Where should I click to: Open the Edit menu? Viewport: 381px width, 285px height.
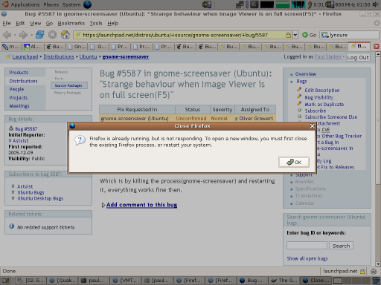point(20,23)
